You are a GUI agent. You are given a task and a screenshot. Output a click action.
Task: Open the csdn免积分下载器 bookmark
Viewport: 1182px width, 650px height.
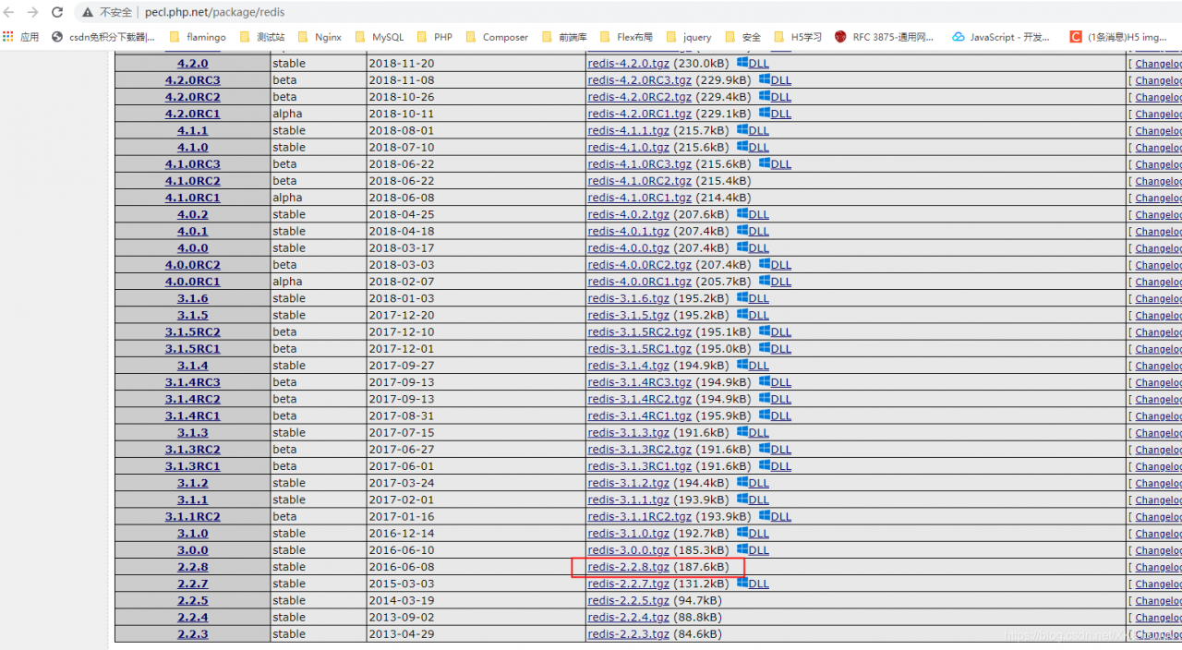pos(103,37)
